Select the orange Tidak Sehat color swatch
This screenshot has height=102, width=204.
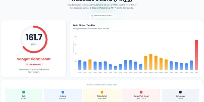(102, 92)
